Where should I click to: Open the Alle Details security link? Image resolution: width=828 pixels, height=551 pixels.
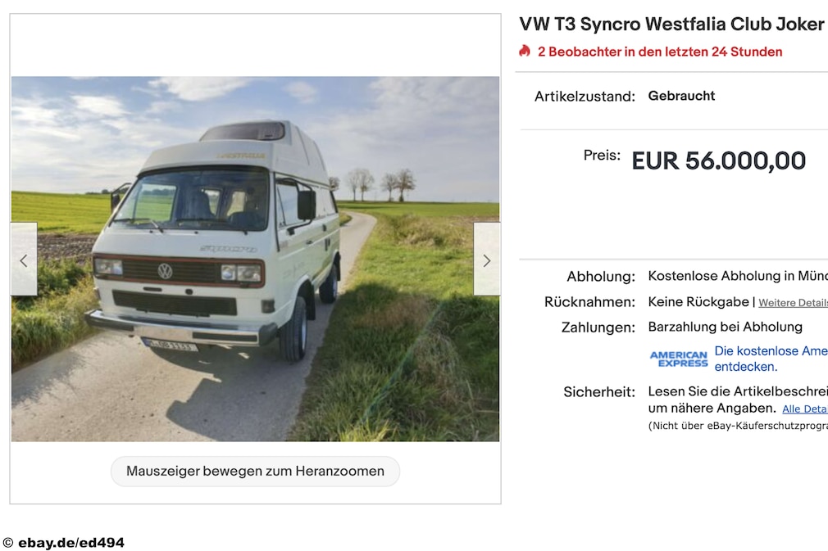coord(805,409)
